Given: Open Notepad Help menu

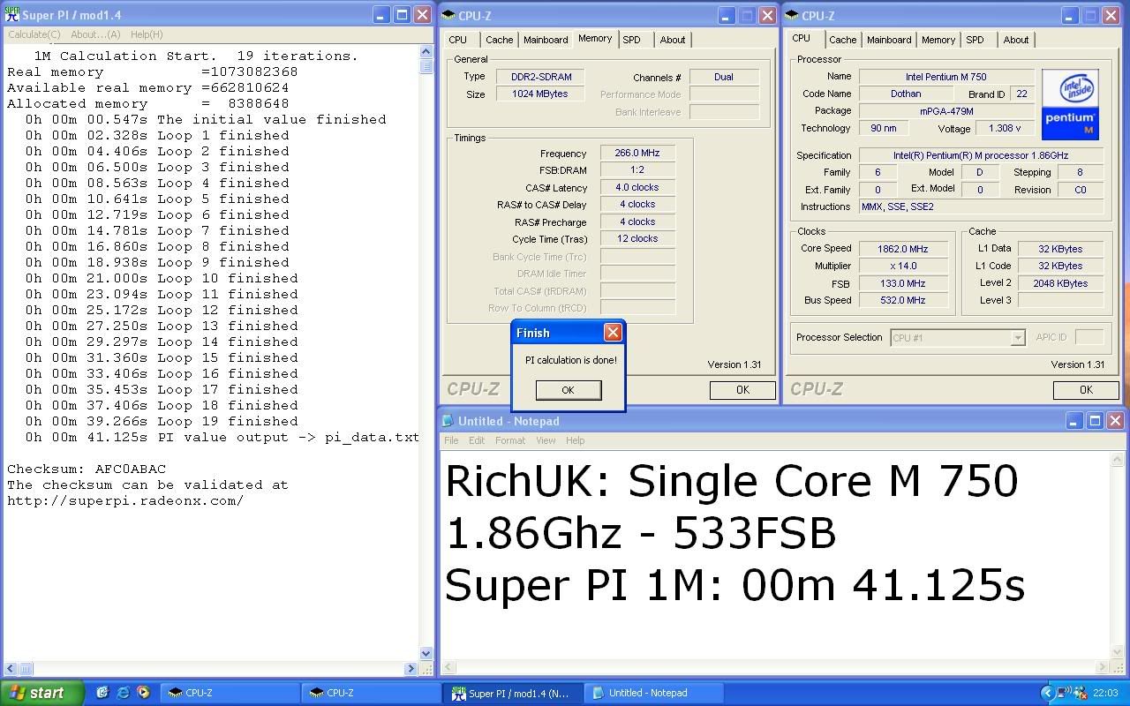Looking at the screenshot, I should (575, 440).
